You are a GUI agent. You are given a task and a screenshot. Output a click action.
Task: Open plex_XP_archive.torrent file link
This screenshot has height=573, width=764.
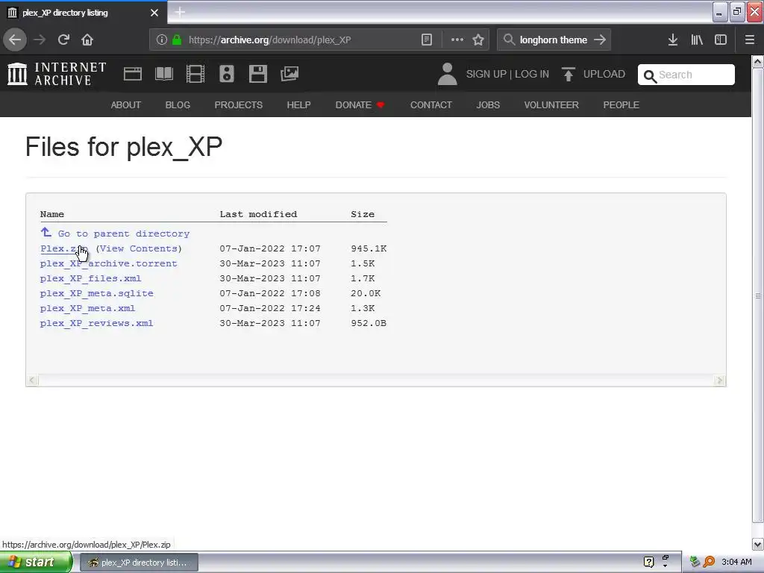(109, 263)
